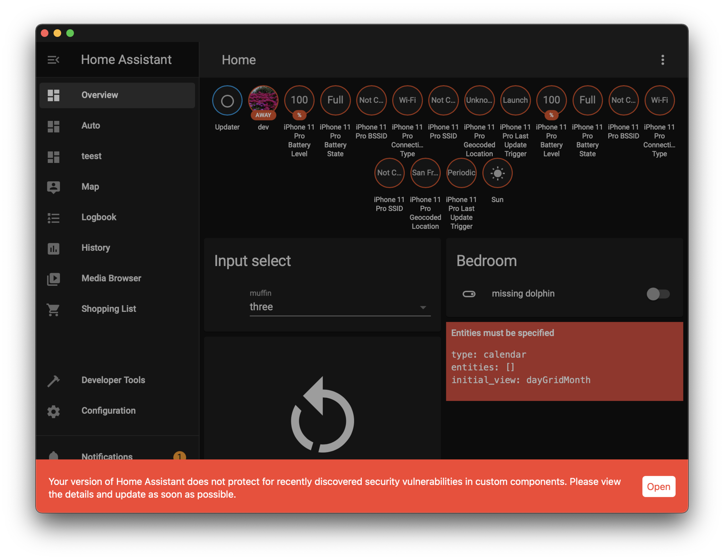
Task: Switch to the teest dashboard
Action: pyautogui.click(x=91, y=156)
